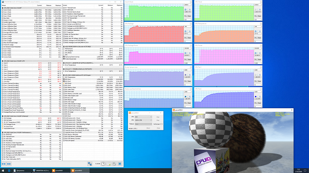Screen dimensions: 309x173
Task: Click the clock reset timer icon
Action: pyautogui.click(x=103, y=164)
